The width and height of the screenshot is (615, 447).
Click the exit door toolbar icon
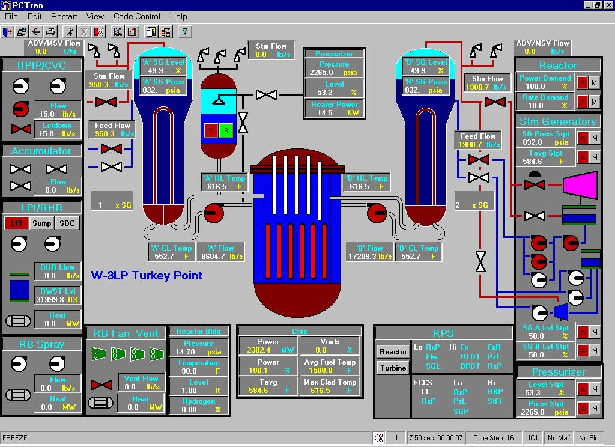7,32
